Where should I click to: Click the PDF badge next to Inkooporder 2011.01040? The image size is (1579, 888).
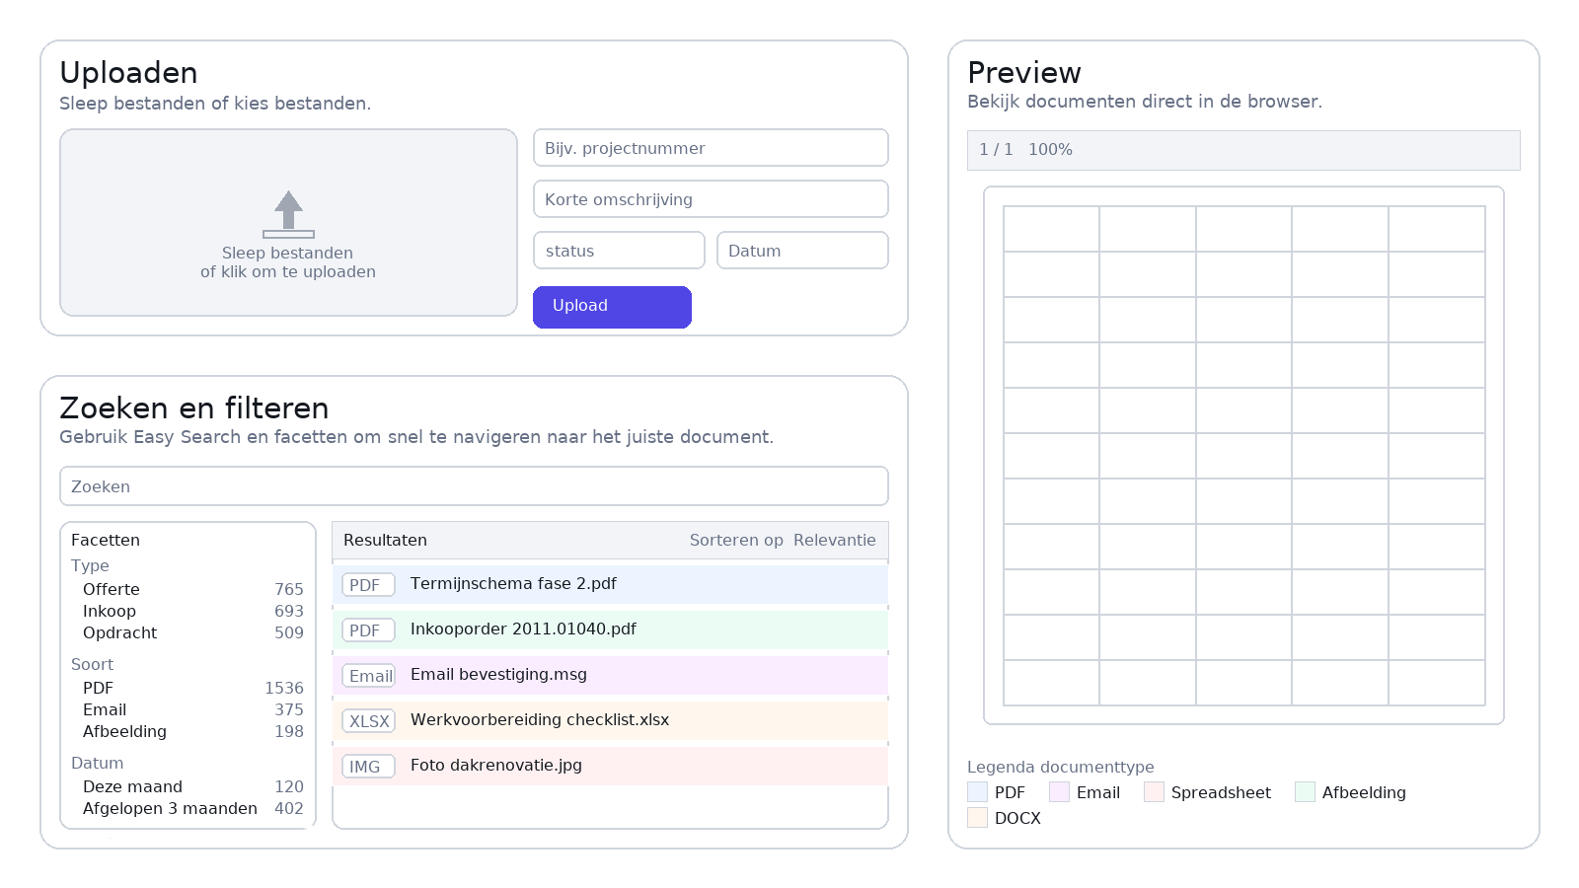click(367, 629)
